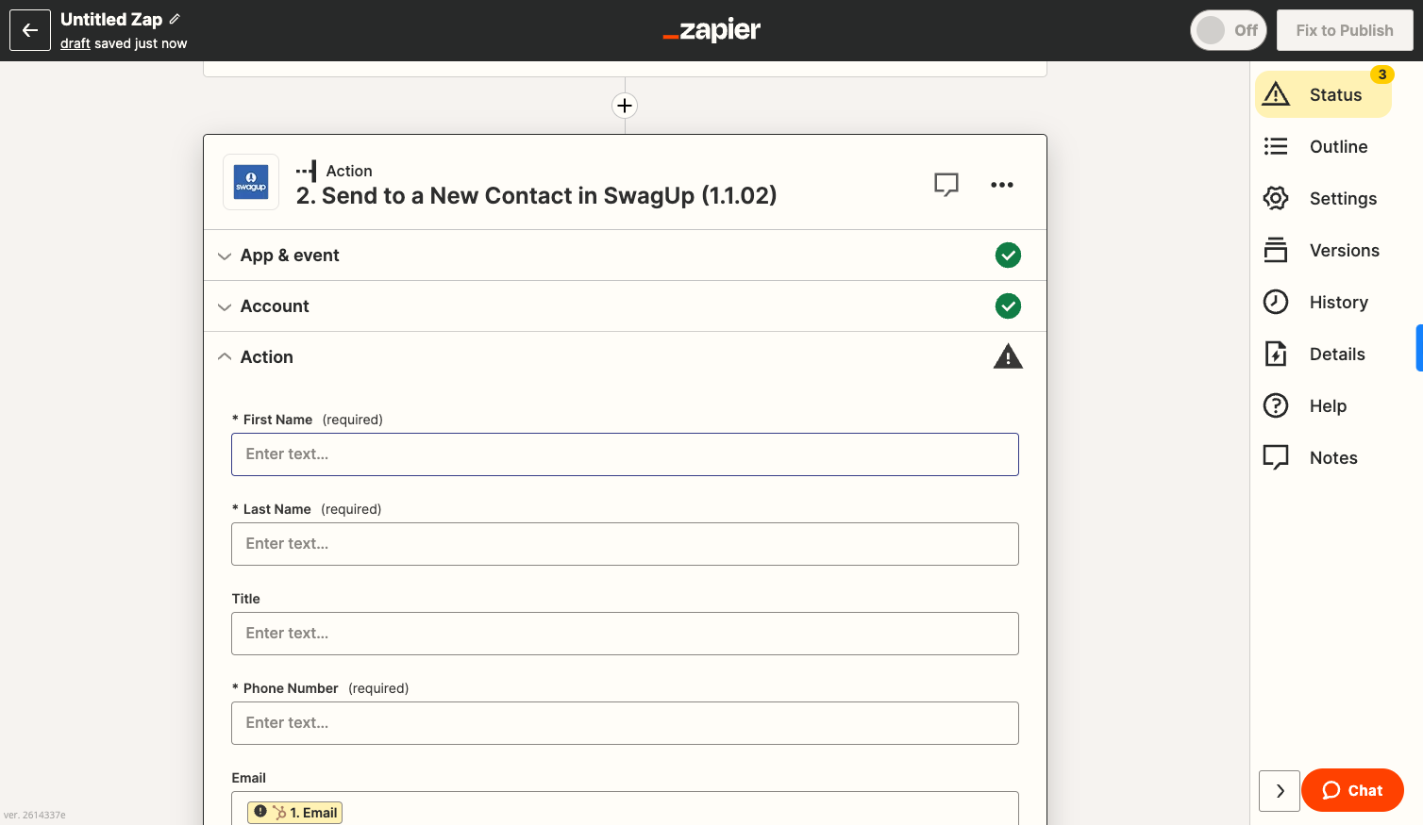The image size is (1423, 825).
Task: Click Fix to Publish button
Action: click(x=1345, y=30)
